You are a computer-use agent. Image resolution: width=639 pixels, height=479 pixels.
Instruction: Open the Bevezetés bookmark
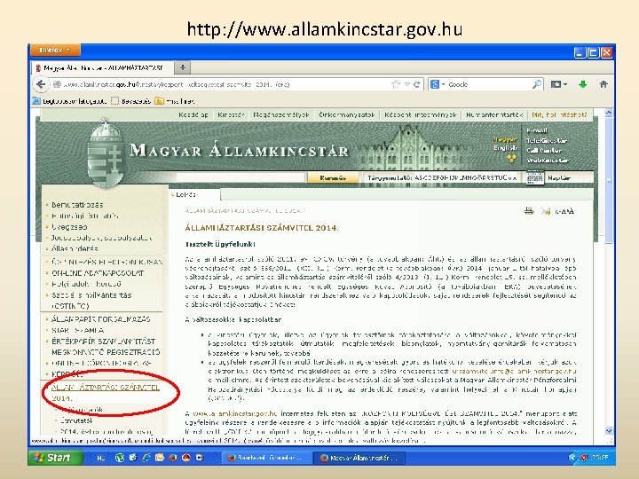[x=131, y=101]
